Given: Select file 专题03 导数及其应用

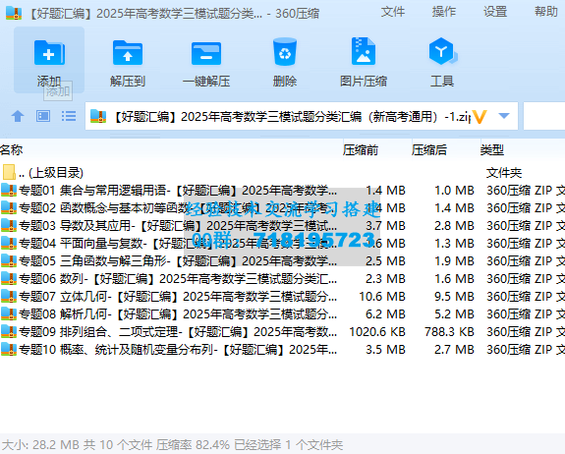Looking at the screenshot, I should click(283, 225).
